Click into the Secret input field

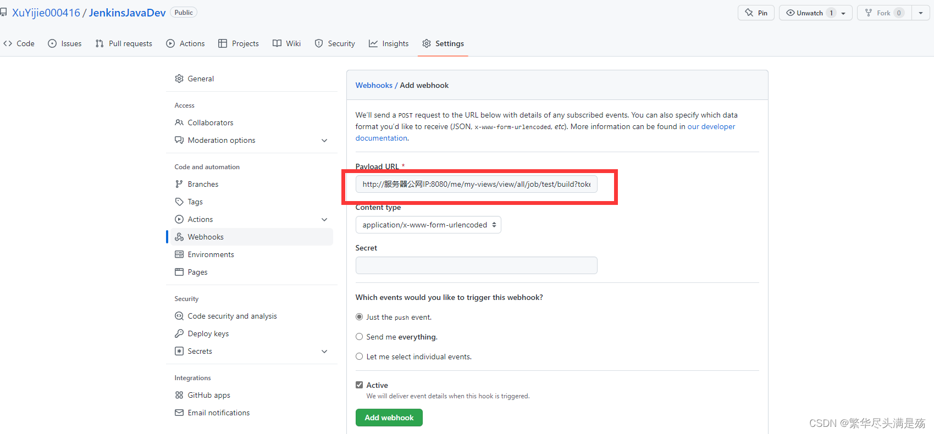pos(477,265)
